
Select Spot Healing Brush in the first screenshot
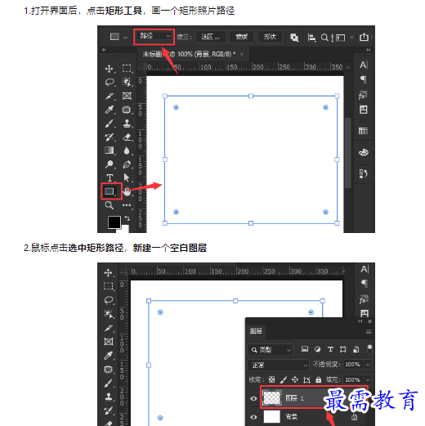127,110
